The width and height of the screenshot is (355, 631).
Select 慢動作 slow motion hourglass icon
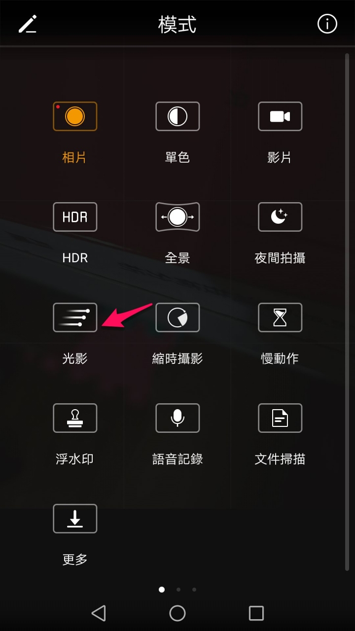coord(280,317)
